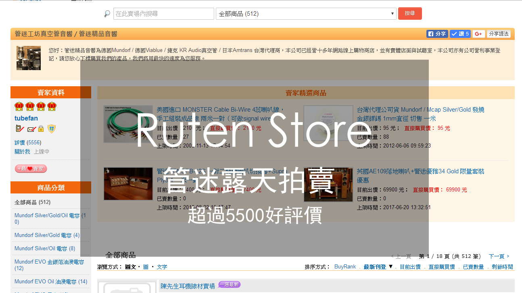Viewport: 522px width, 293px height.
Task: Open the Mundorf solder wire product thumbnail
Action: 328,124
